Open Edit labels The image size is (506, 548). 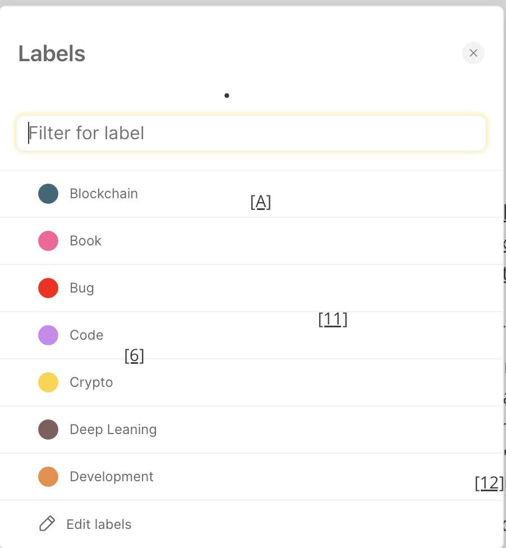[100, 523]
